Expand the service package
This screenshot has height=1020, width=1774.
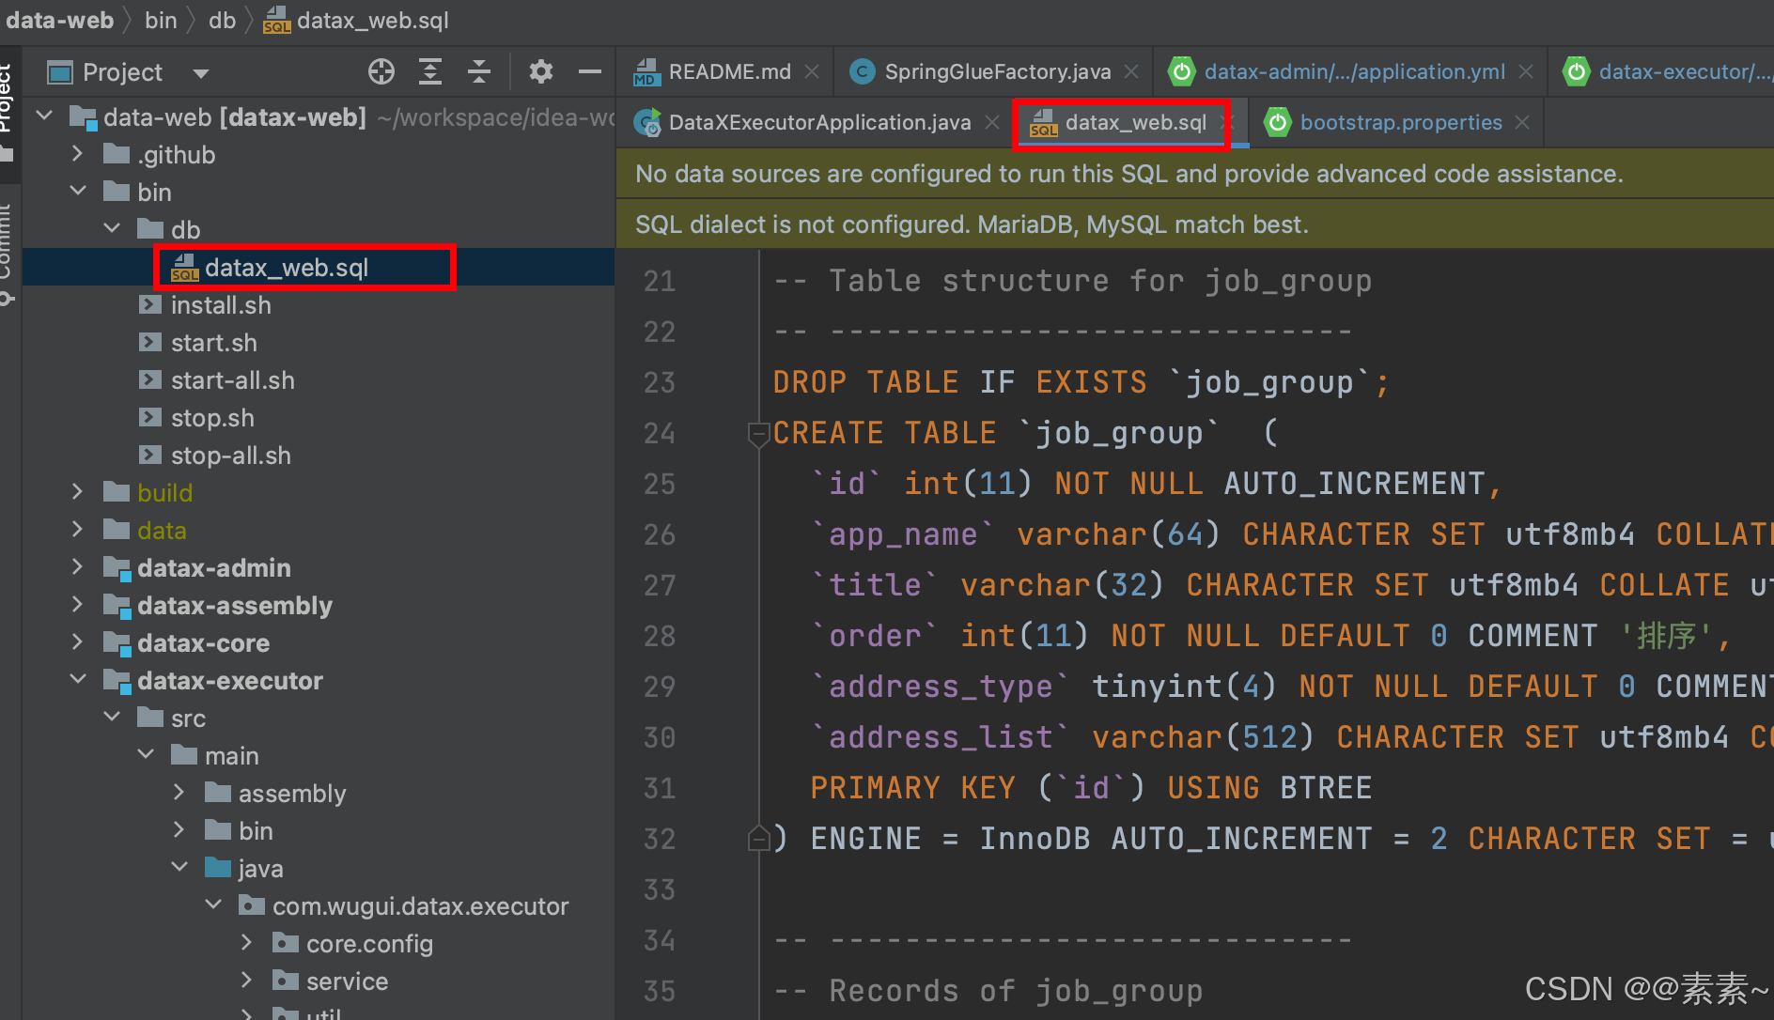246,981
